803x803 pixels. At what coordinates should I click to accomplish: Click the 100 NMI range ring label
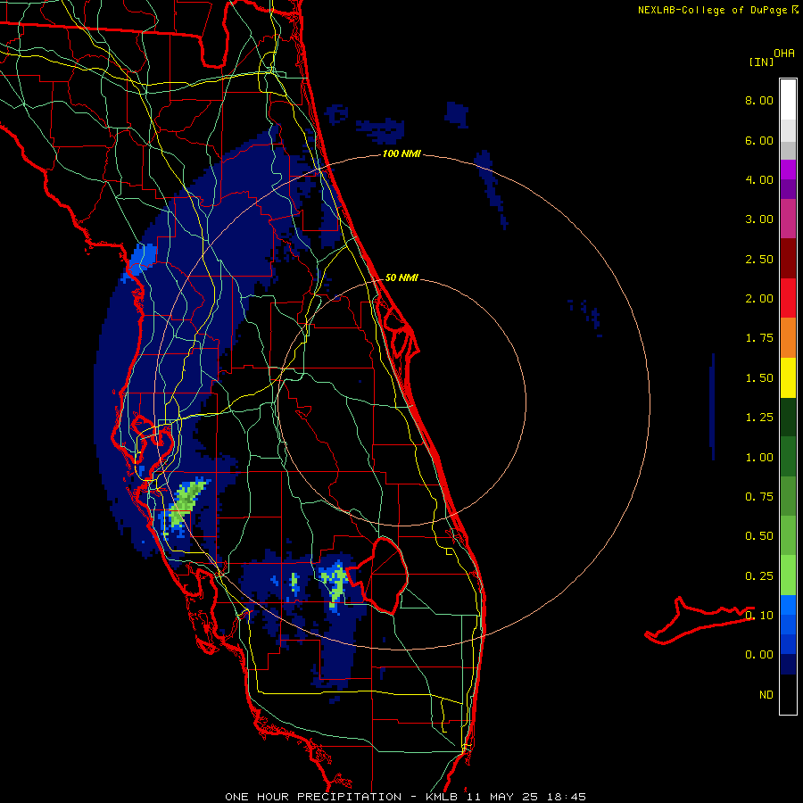401,153
